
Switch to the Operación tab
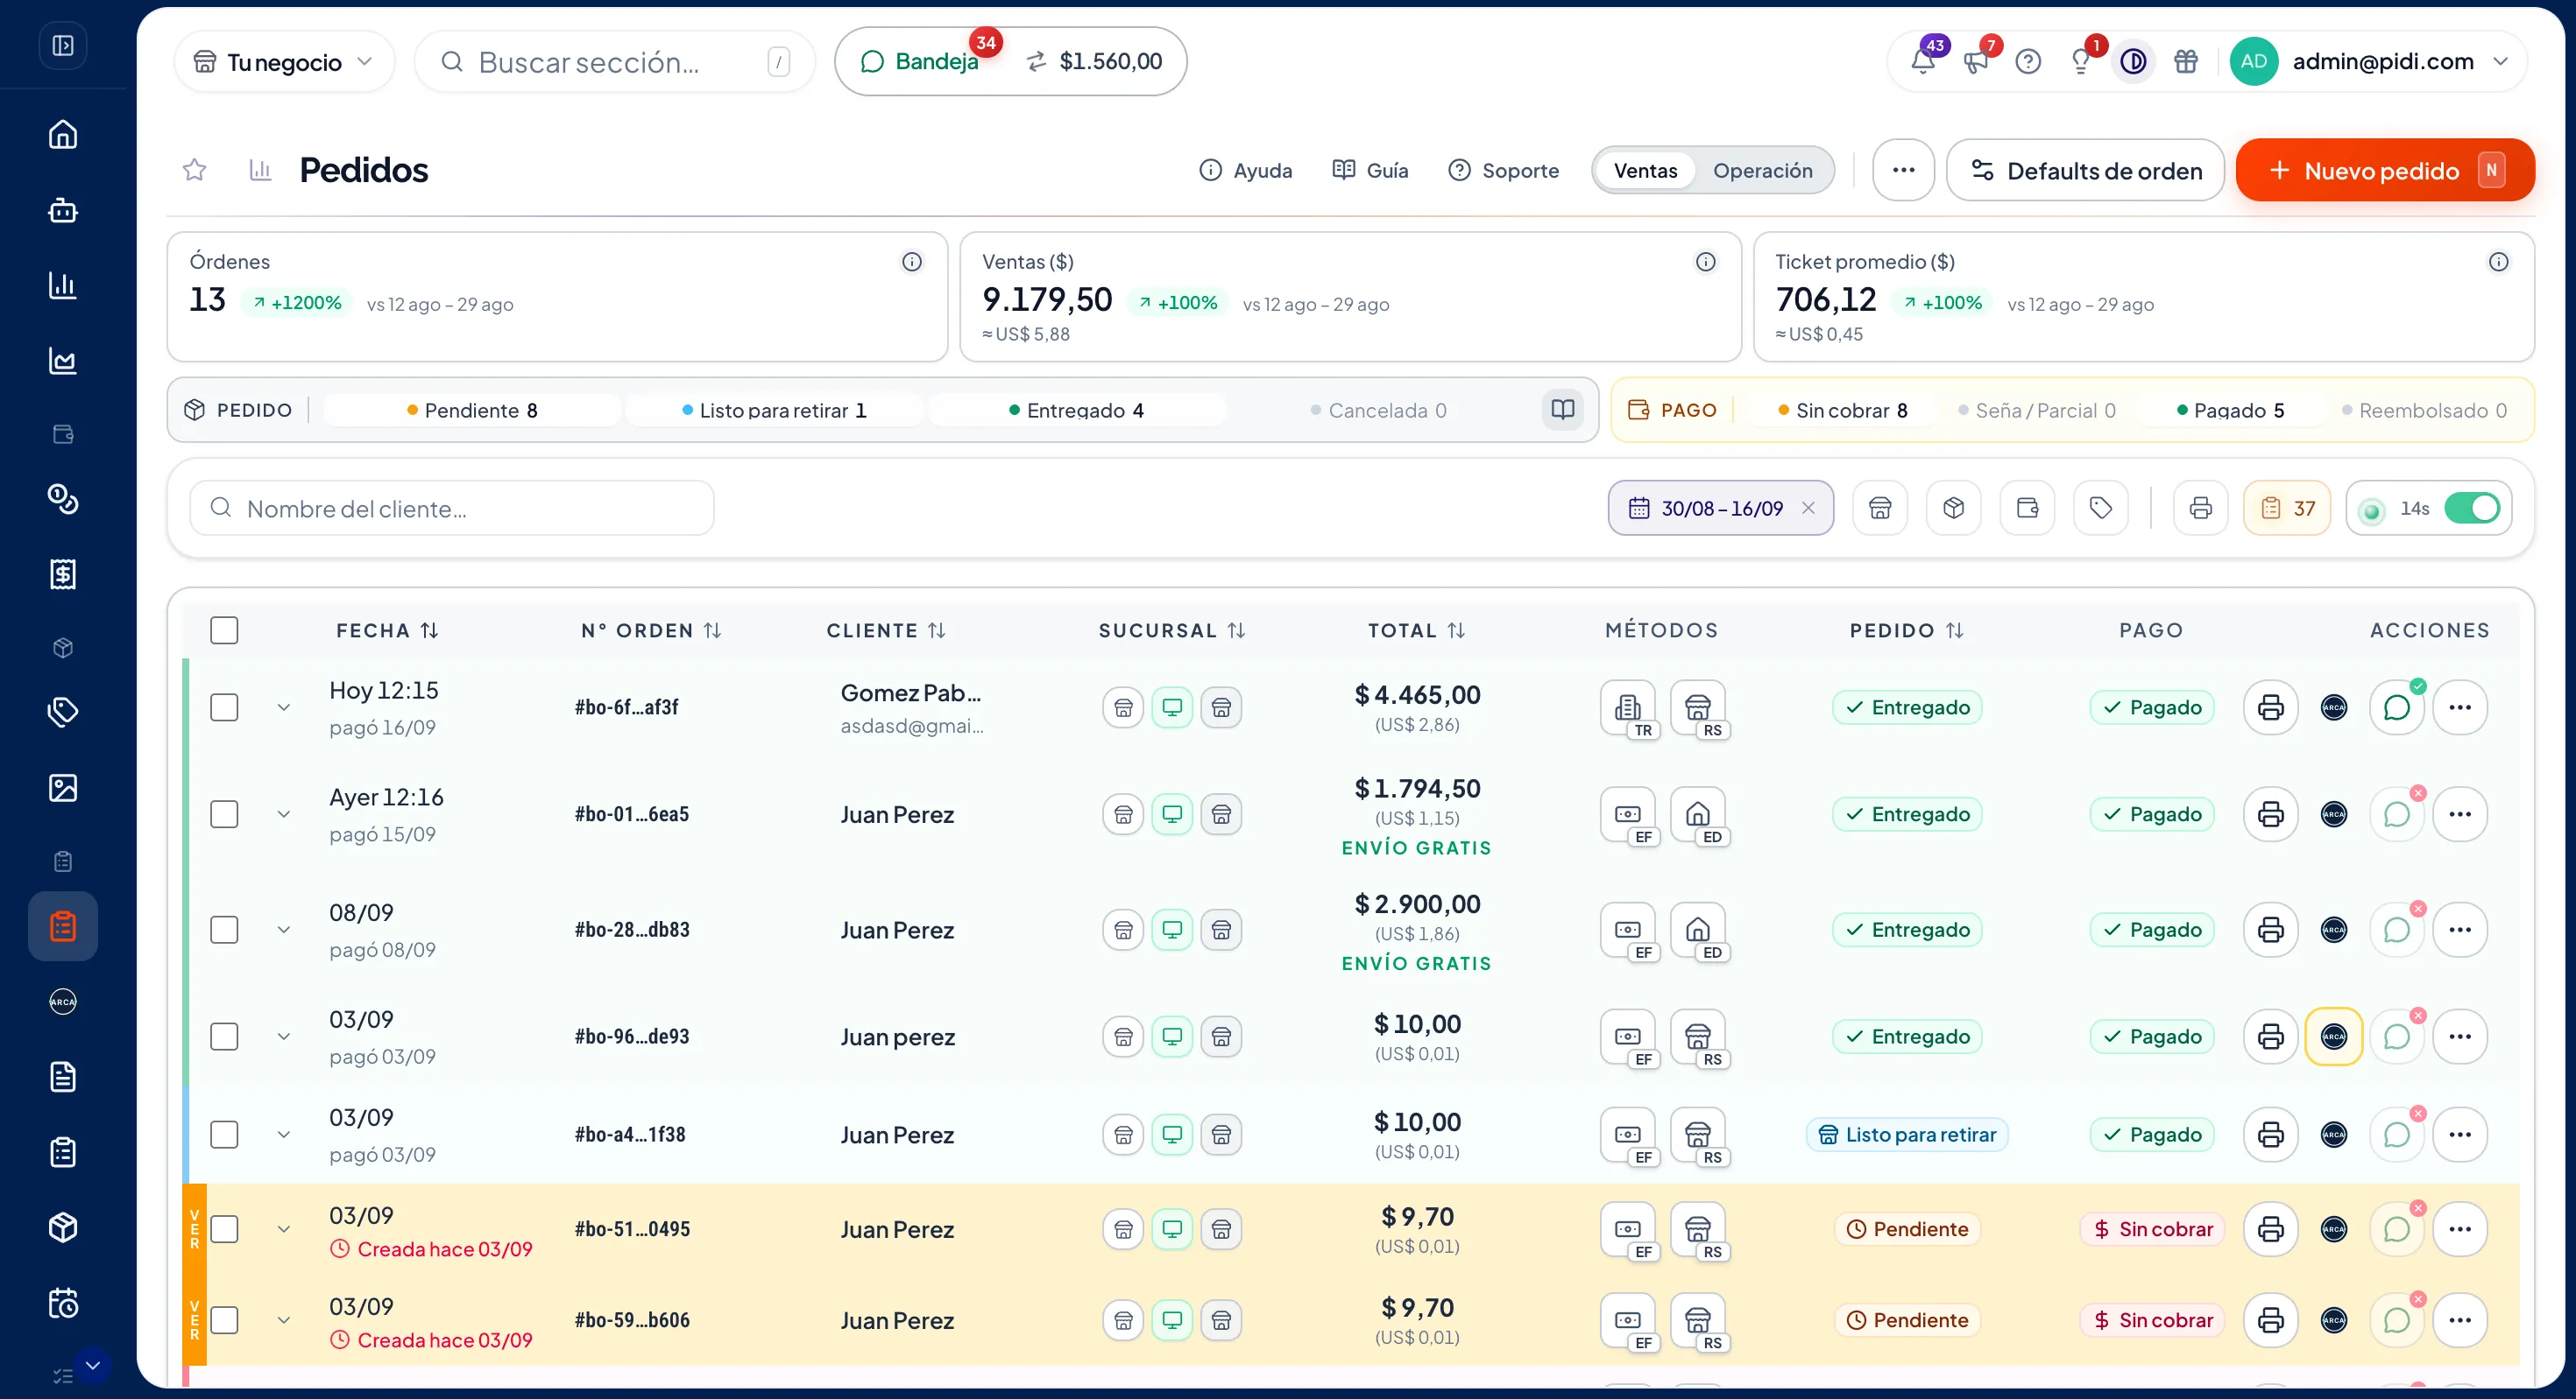coord(1762,170)
